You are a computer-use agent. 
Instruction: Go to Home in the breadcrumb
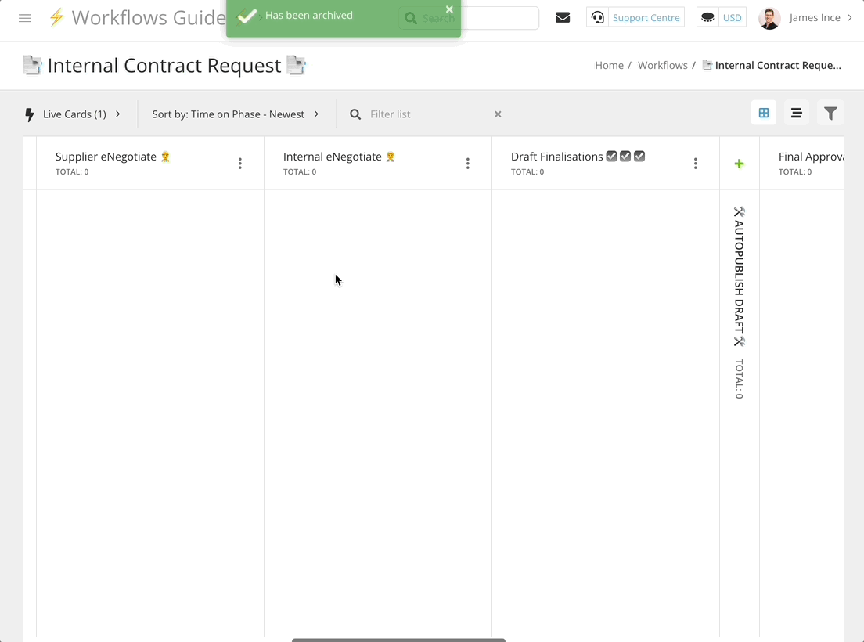(609, 66)
